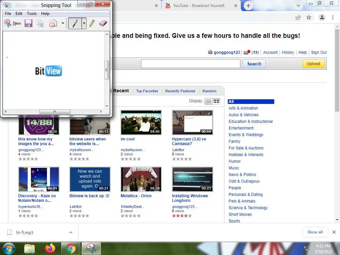Open the Send Snip dropdown arrow
340x255 pixels.
click(x=63, y=23)
